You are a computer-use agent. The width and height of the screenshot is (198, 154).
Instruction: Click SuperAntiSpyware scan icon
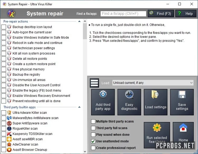(x=9, y=123)
